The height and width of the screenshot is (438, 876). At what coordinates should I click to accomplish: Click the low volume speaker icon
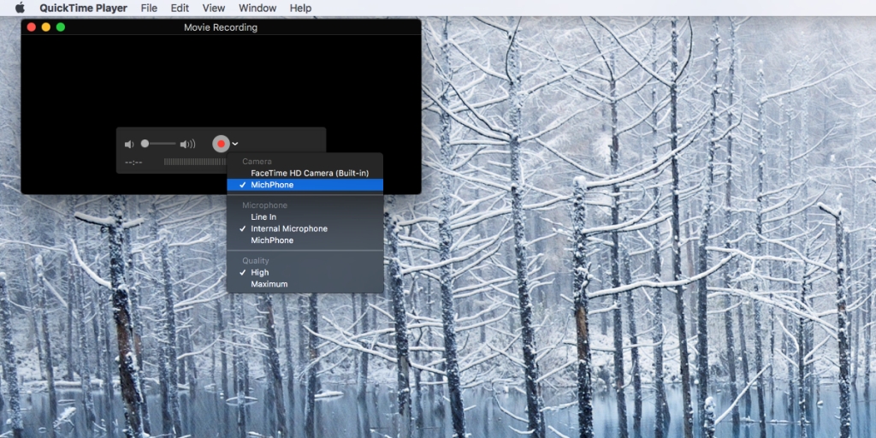(x=129, y=144)
